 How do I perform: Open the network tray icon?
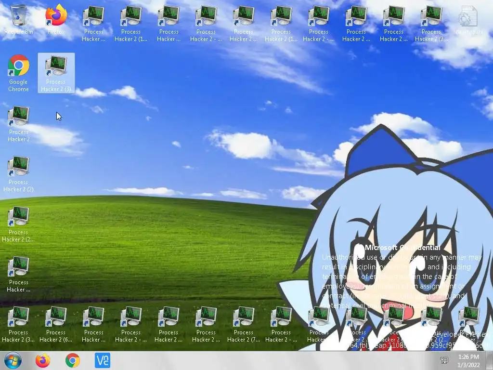click(x=444, y=360)
